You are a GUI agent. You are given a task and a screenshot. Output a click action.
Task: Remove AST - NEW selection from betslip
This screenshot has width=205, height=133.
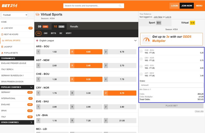[141, 74]
